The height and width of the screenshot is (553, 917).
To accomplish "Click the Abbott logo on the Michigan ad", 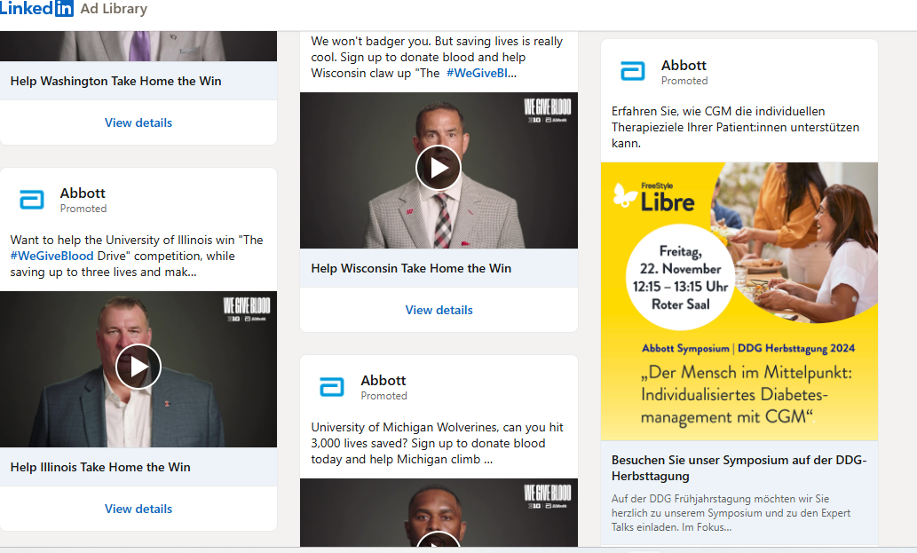I will click(332, 386).
